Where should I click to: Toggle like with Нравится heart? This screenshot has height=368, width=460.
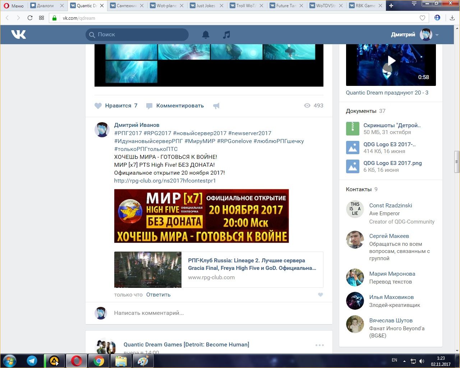98,106
